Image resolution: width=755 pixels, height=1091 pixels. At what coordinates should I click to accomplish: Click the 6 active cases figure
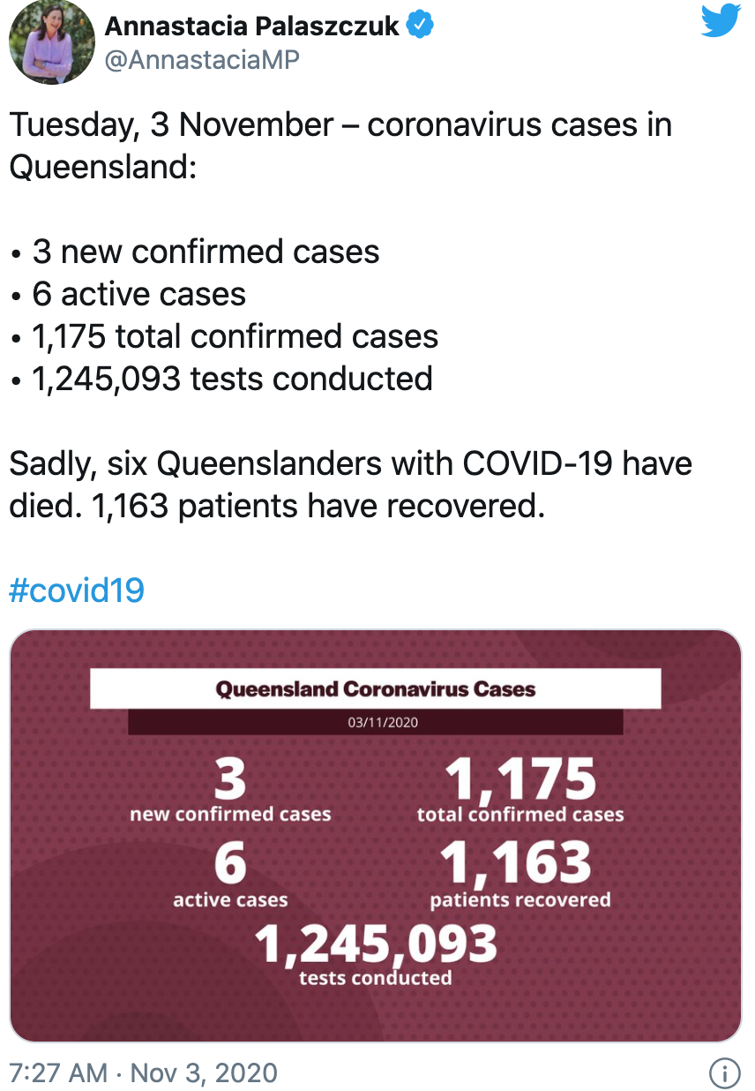point(230,874)
